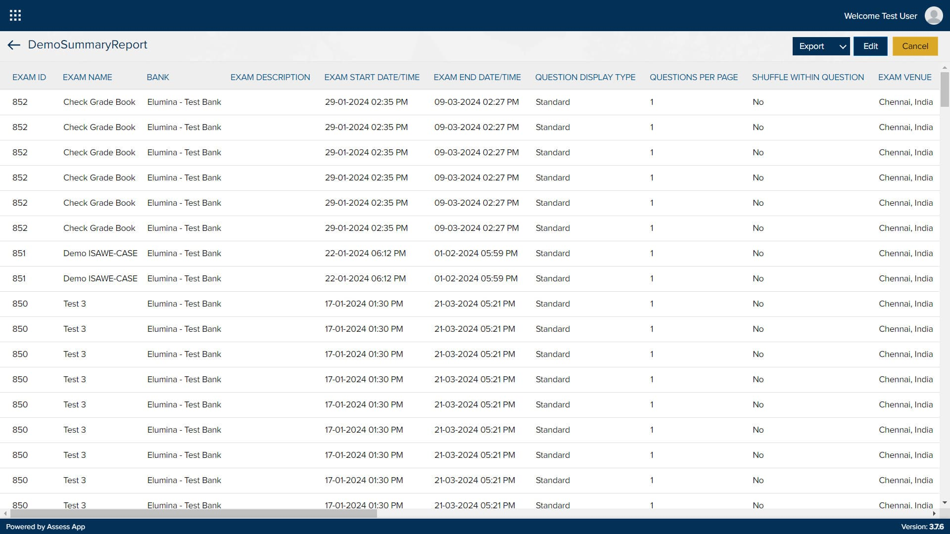The width and height of the screenshot is (950, 534).
Task: Click first row's 09-03-2024 02:27 PM cell
Action: click(476, 102)
